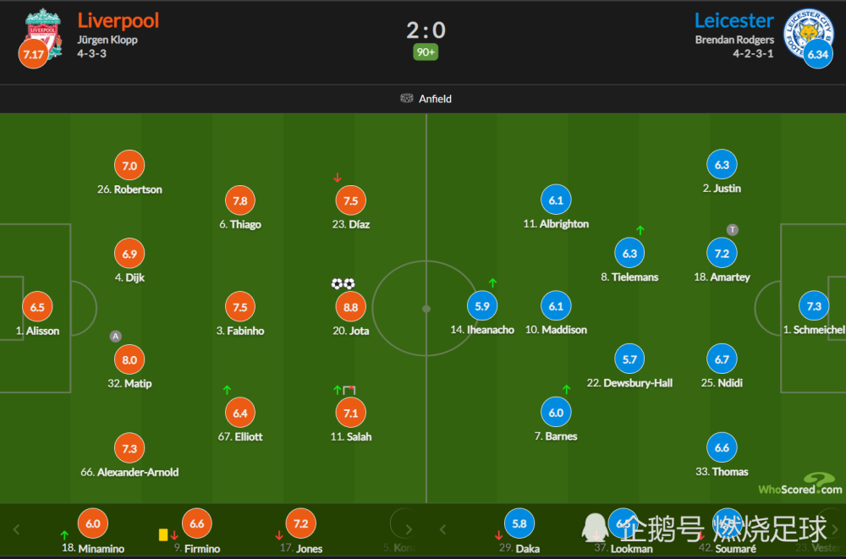Click the Liverpool 7.17 team rating
The image size is (846, 559).
34,54
